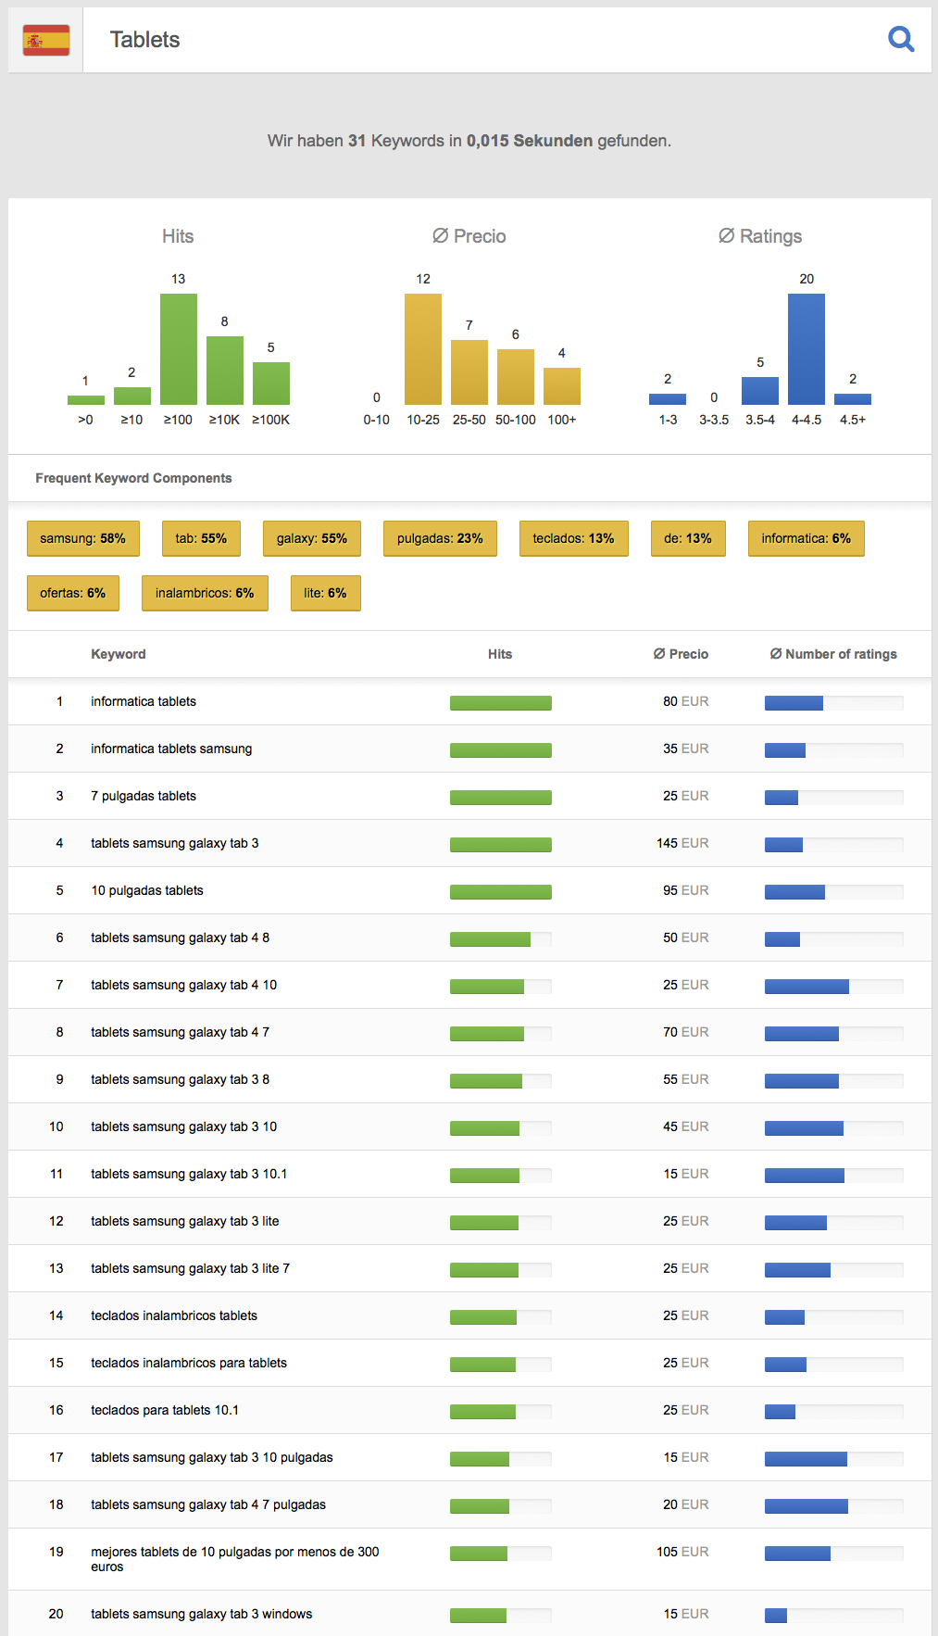Sort table by Hits column header
Viewport: 938px width, 1636px height.
pyautogui.click(x=500, y=654)
